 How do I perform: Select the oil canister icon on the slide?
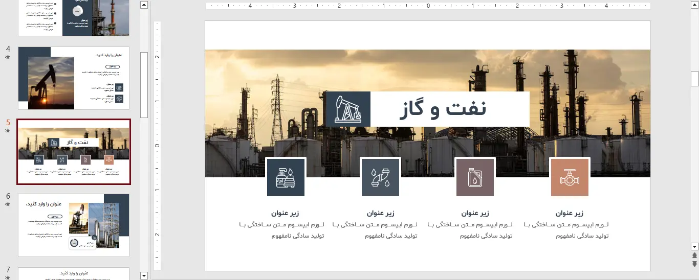475,177
